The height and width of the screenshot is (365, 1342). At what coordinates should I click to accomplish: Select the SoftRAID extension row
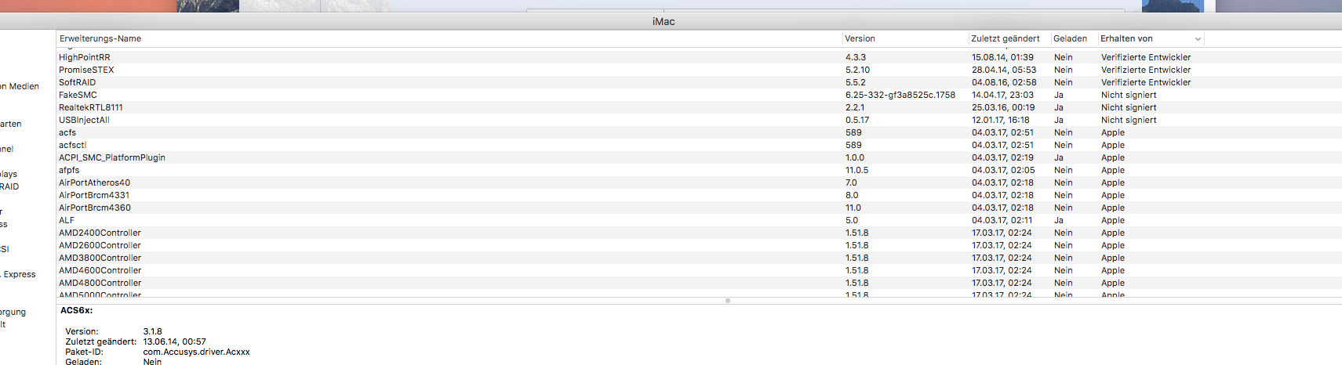pos(699,82)
